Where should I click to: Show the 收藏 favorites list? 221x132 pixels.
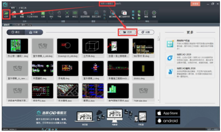click(34, 32)
